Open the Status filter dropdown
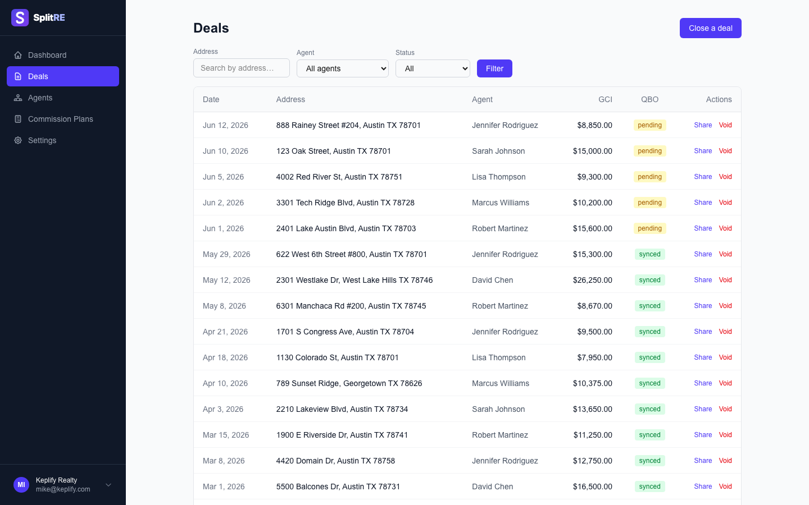 click(x=433, y=68)
